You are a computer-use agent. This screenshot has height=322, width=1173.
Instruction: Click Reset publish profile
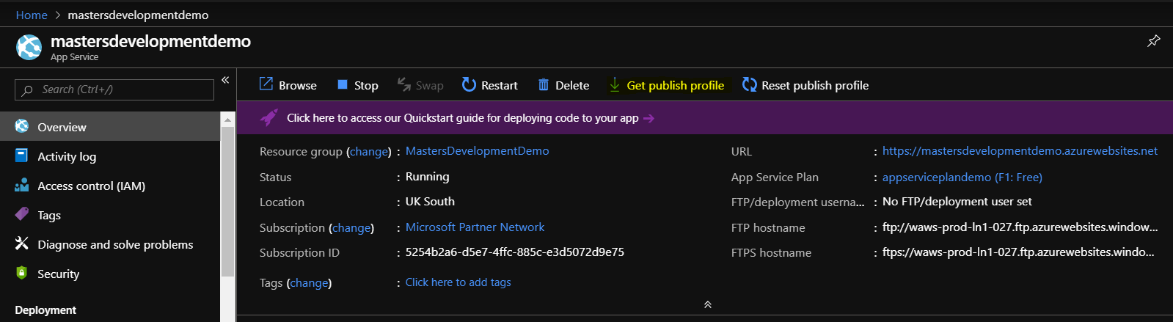(x=805, y=85)
